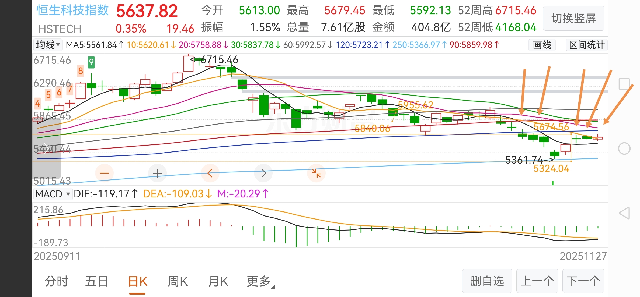
Task: Go to next stock with 下一个
Action: 583,281
